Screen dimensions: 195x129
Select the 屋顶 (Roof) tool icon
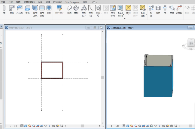[12, 8]
